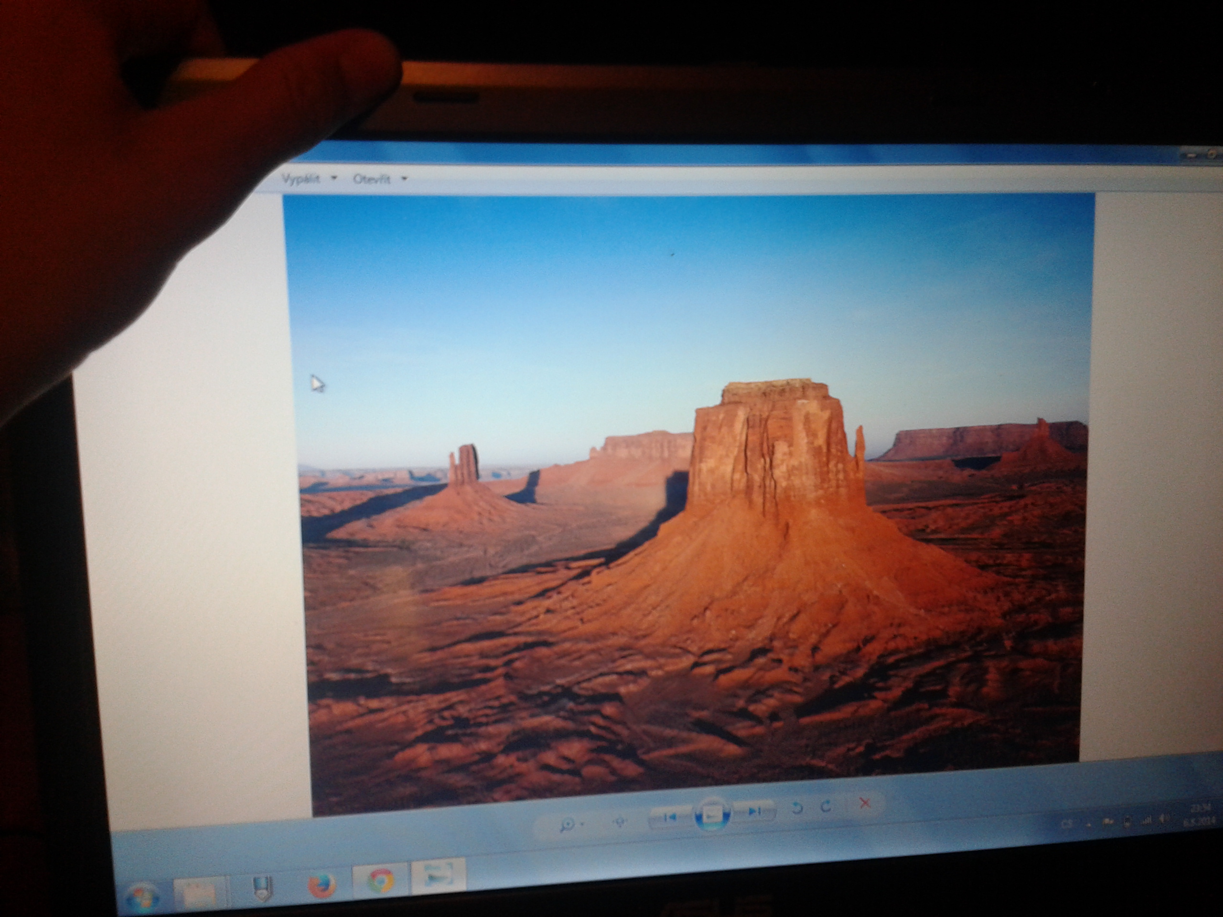Open the Vypálit menu
The width and height of the screenshot is (1223, 917).
[301, 179]
